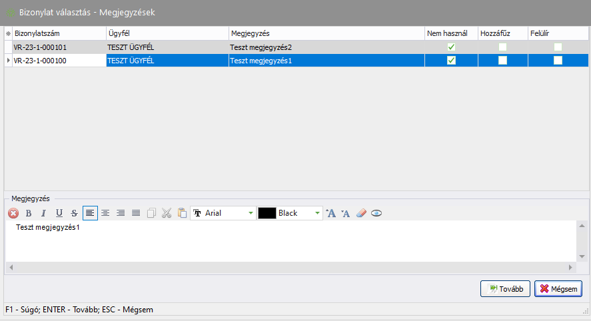Toggle bold formatting in note editor

click(29, 213)
